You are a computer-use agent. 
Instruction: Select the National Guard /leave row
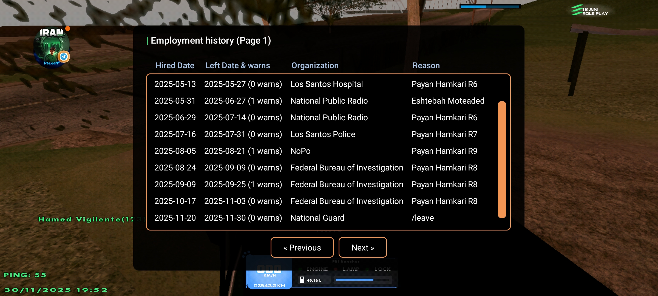(x=317, y=218)
